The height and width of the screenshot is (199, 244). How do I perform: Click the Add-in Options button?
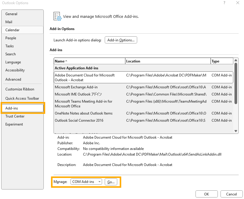121,40
